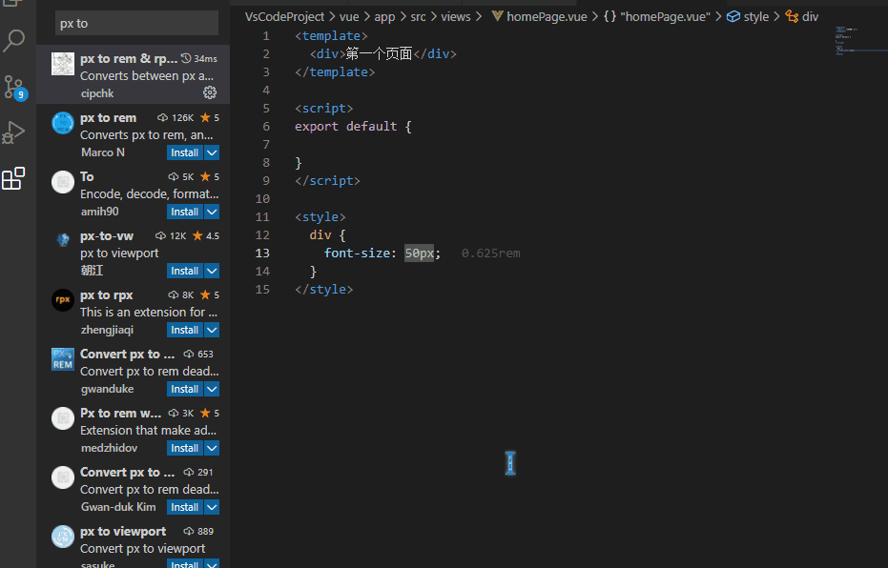This screenshot has width=888, height=568.
Task: Expand Install options for the To extension
Action: (212, 212)
